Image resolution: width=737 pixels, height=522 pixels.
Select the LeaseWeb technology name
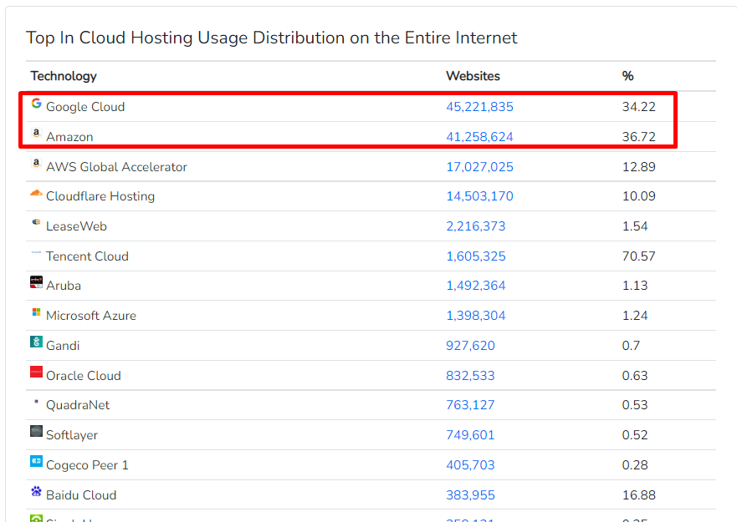coord(76,226)
